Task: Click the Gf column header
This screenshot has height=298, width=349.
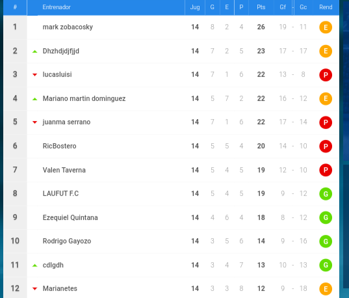Action: [283, 7]
